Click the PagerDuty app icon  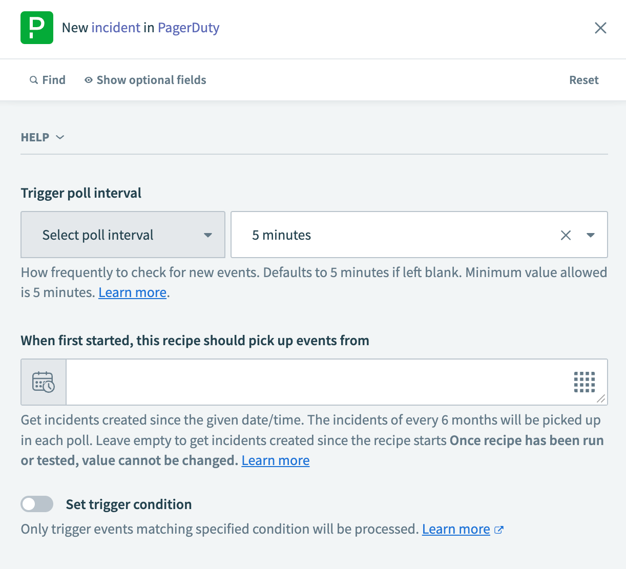point(36,28)
